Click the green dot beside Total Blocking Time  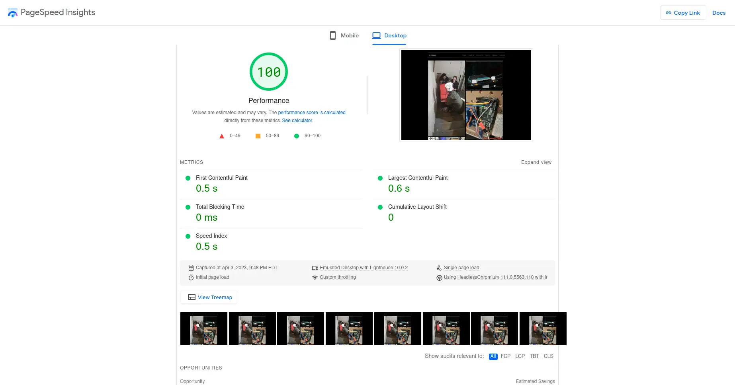(x=188, y=207)
